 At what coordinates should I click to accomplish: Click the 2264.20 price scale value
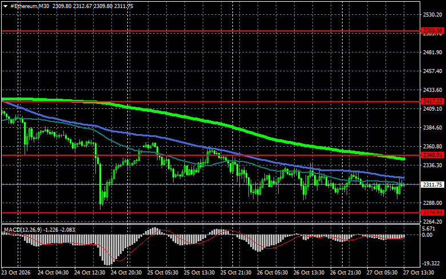click(x=433, y=221)
